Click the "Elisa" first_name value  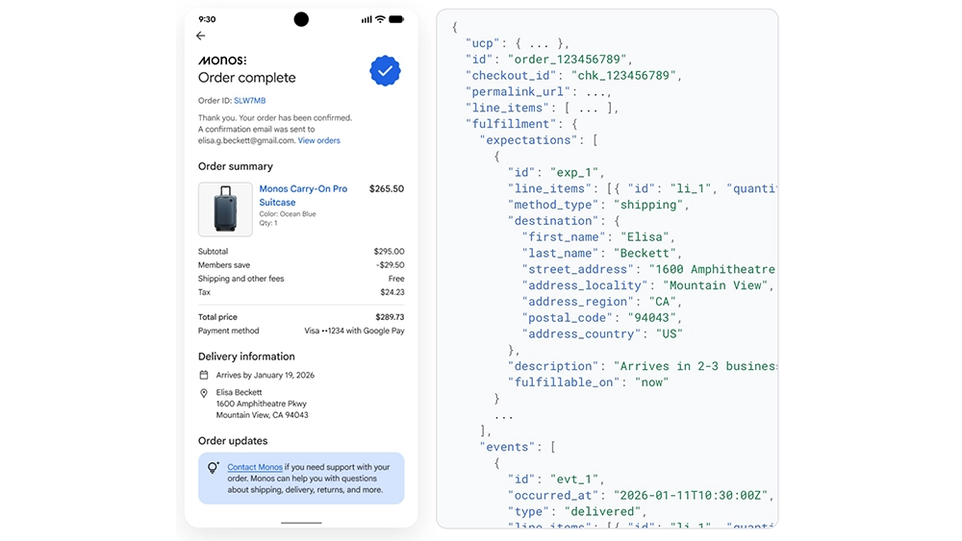click(x=645, y=237)
